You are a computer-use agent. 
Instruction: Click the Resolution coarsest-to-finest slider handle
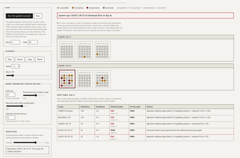coord(35,143)
